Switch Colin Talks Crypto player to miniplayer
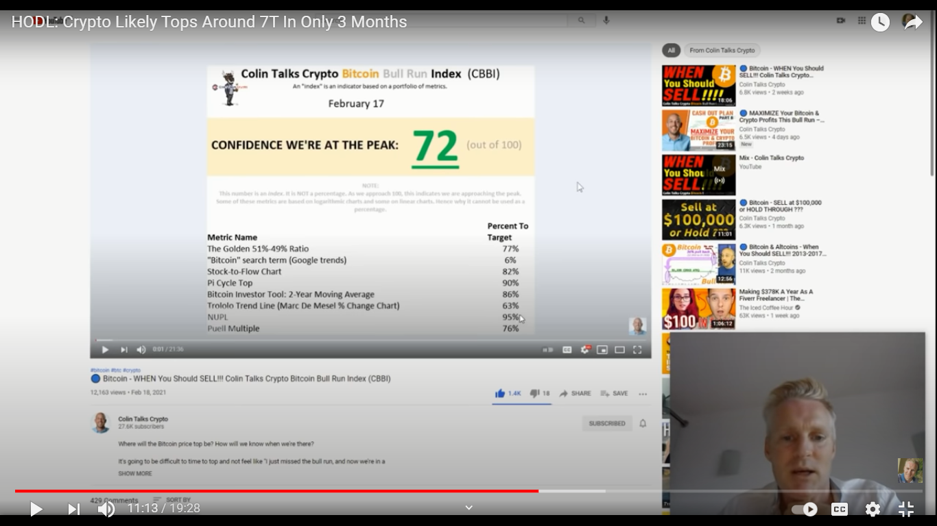Viewport: 937px width, 526px height. (602, 349)
